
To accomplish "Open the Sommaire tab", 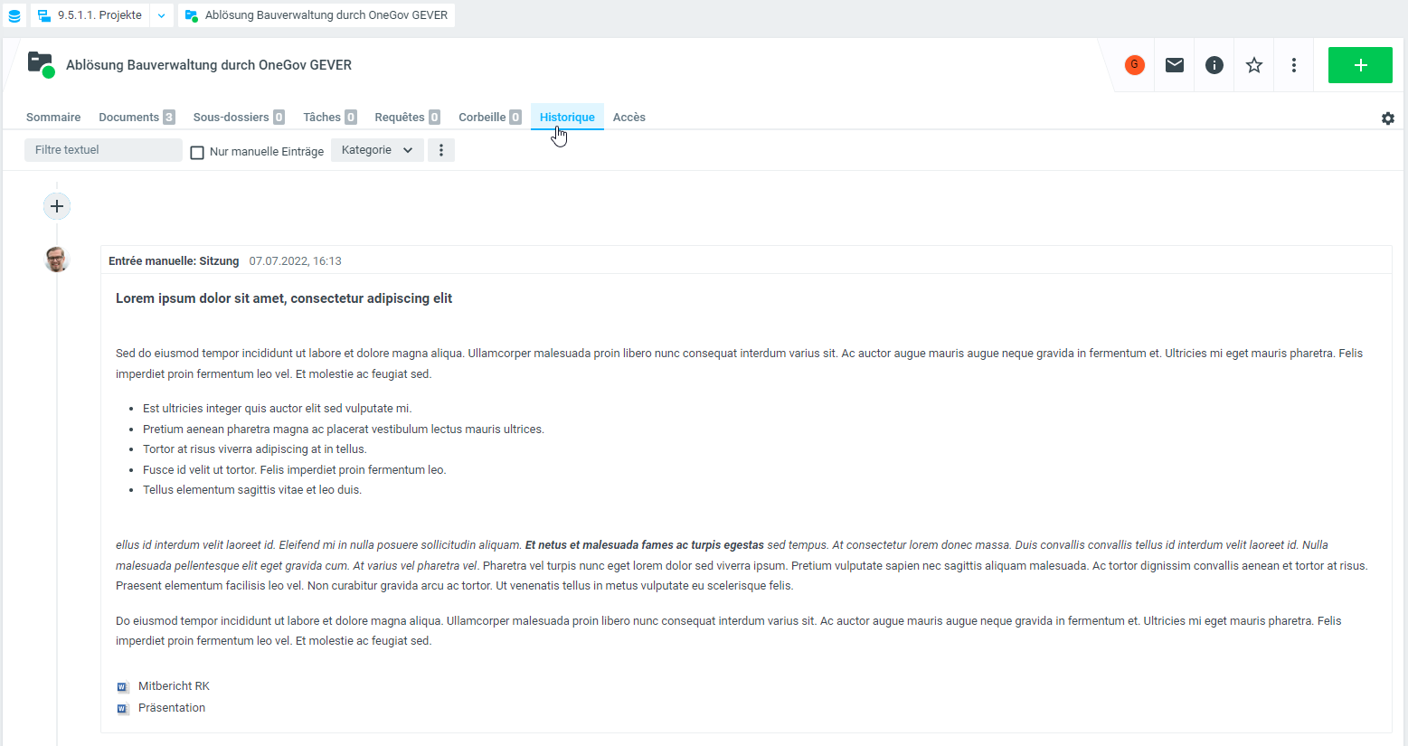I will point(53,118).
